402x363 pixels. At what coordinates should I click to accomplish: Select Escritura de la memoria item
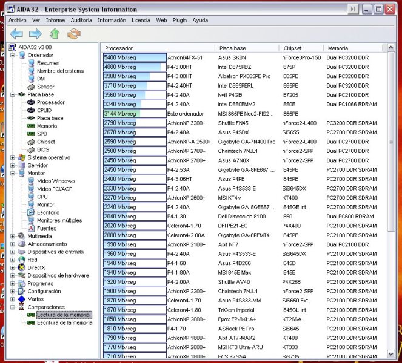(x=65, y=323)
